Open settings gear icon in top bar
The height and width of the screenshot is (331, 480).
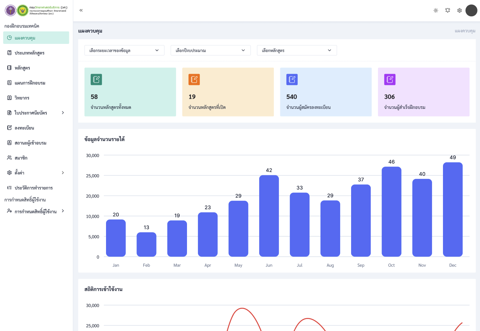pyautogui.click(x=459, y=11)
